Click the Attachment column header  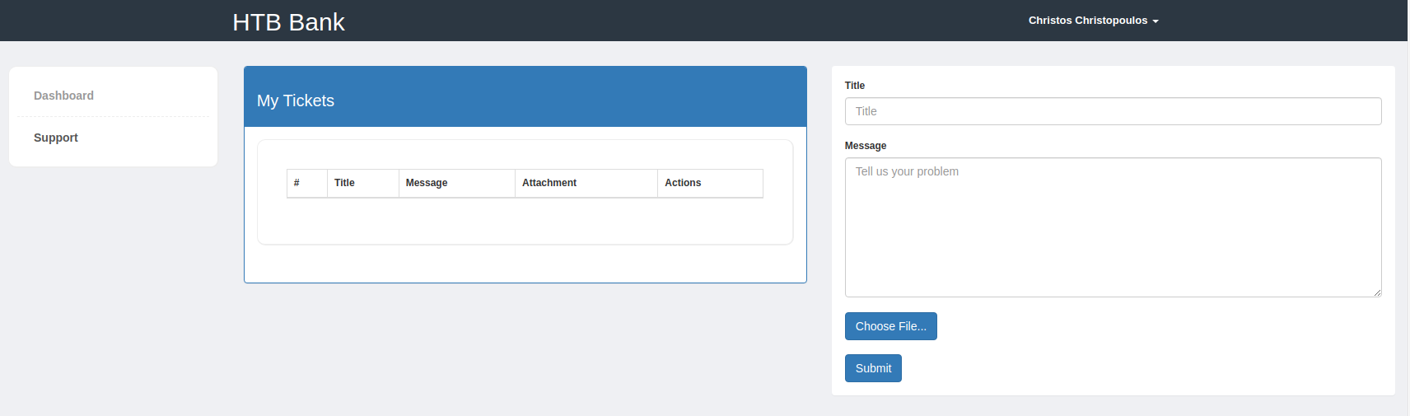[586, 183]
